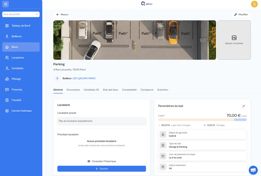Open Carnet d'adresse in sidebar
Image resolution: width=261 pixels, height=176 pixels.
21,111
